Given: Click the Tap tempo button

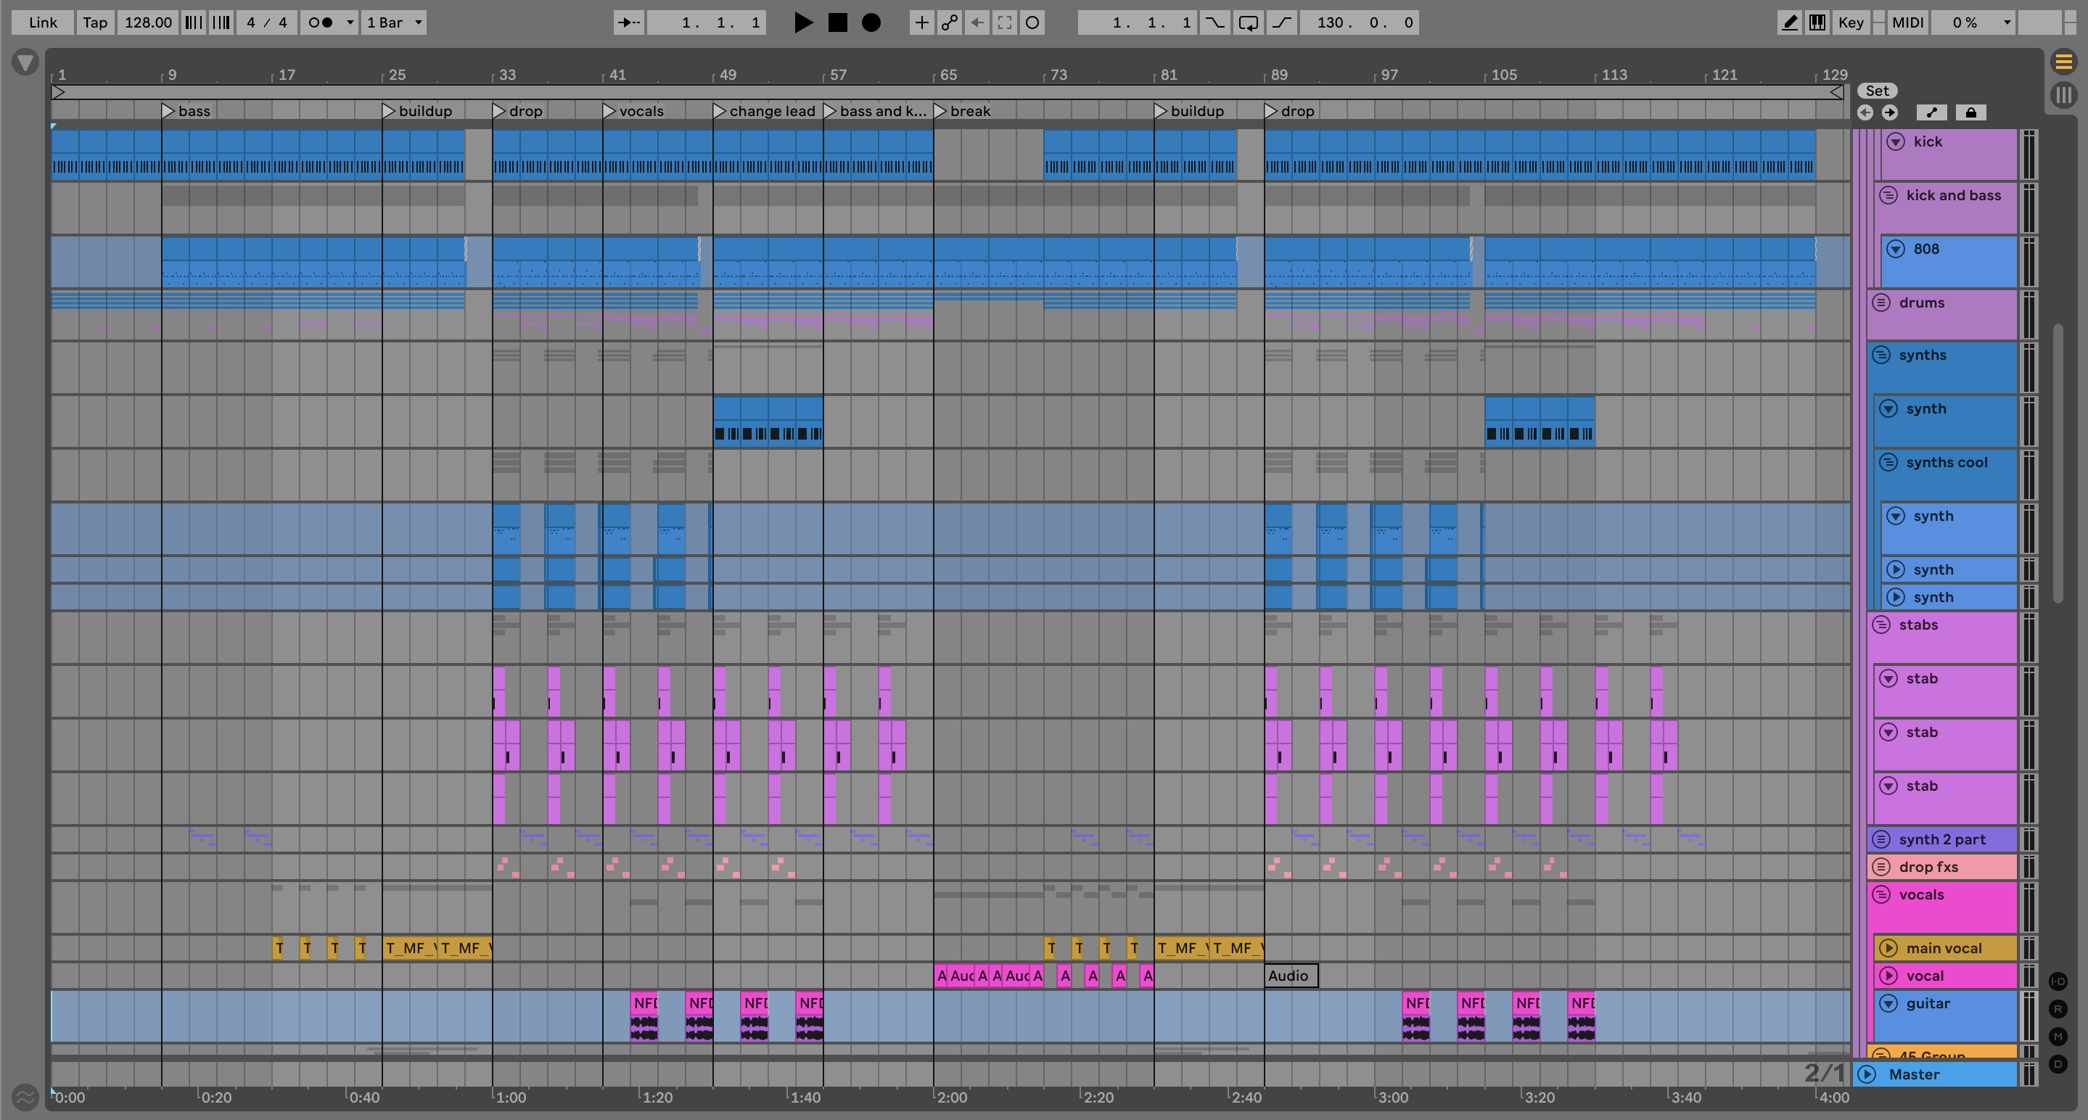Looking at the screenshot, I should pos(95,22).
